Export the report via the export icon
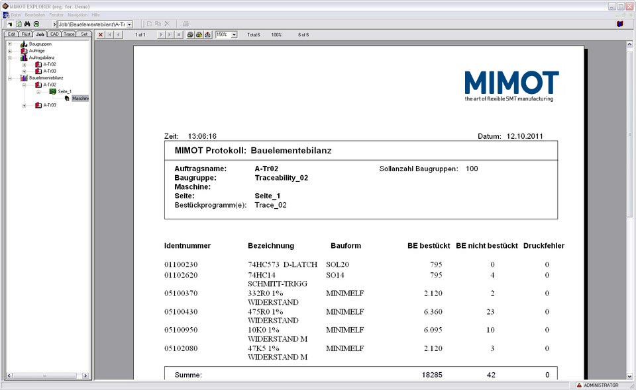 [x=207, y=35]
